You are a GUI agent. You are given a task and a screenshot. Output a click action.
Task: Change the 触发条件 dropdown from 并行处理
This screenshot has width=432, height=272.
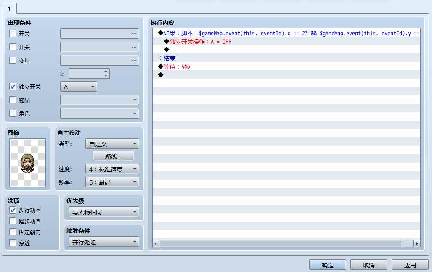(x=104, y=242)
